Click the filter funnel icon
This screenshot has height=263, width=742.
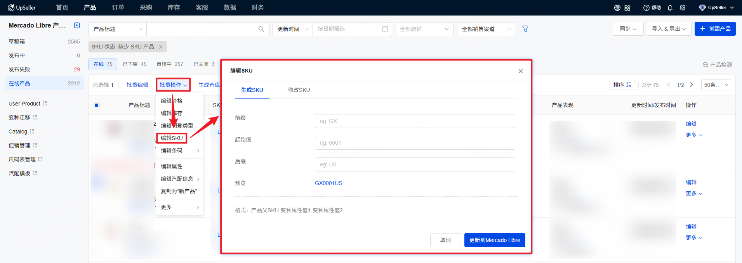tap(525, 29)
